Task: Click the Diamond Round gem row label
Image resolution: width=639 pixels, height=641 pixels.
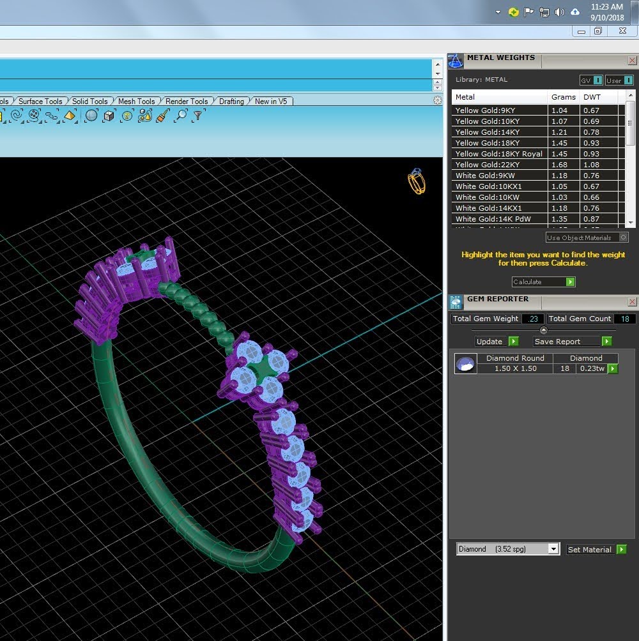Action: (x=515, y=358)
